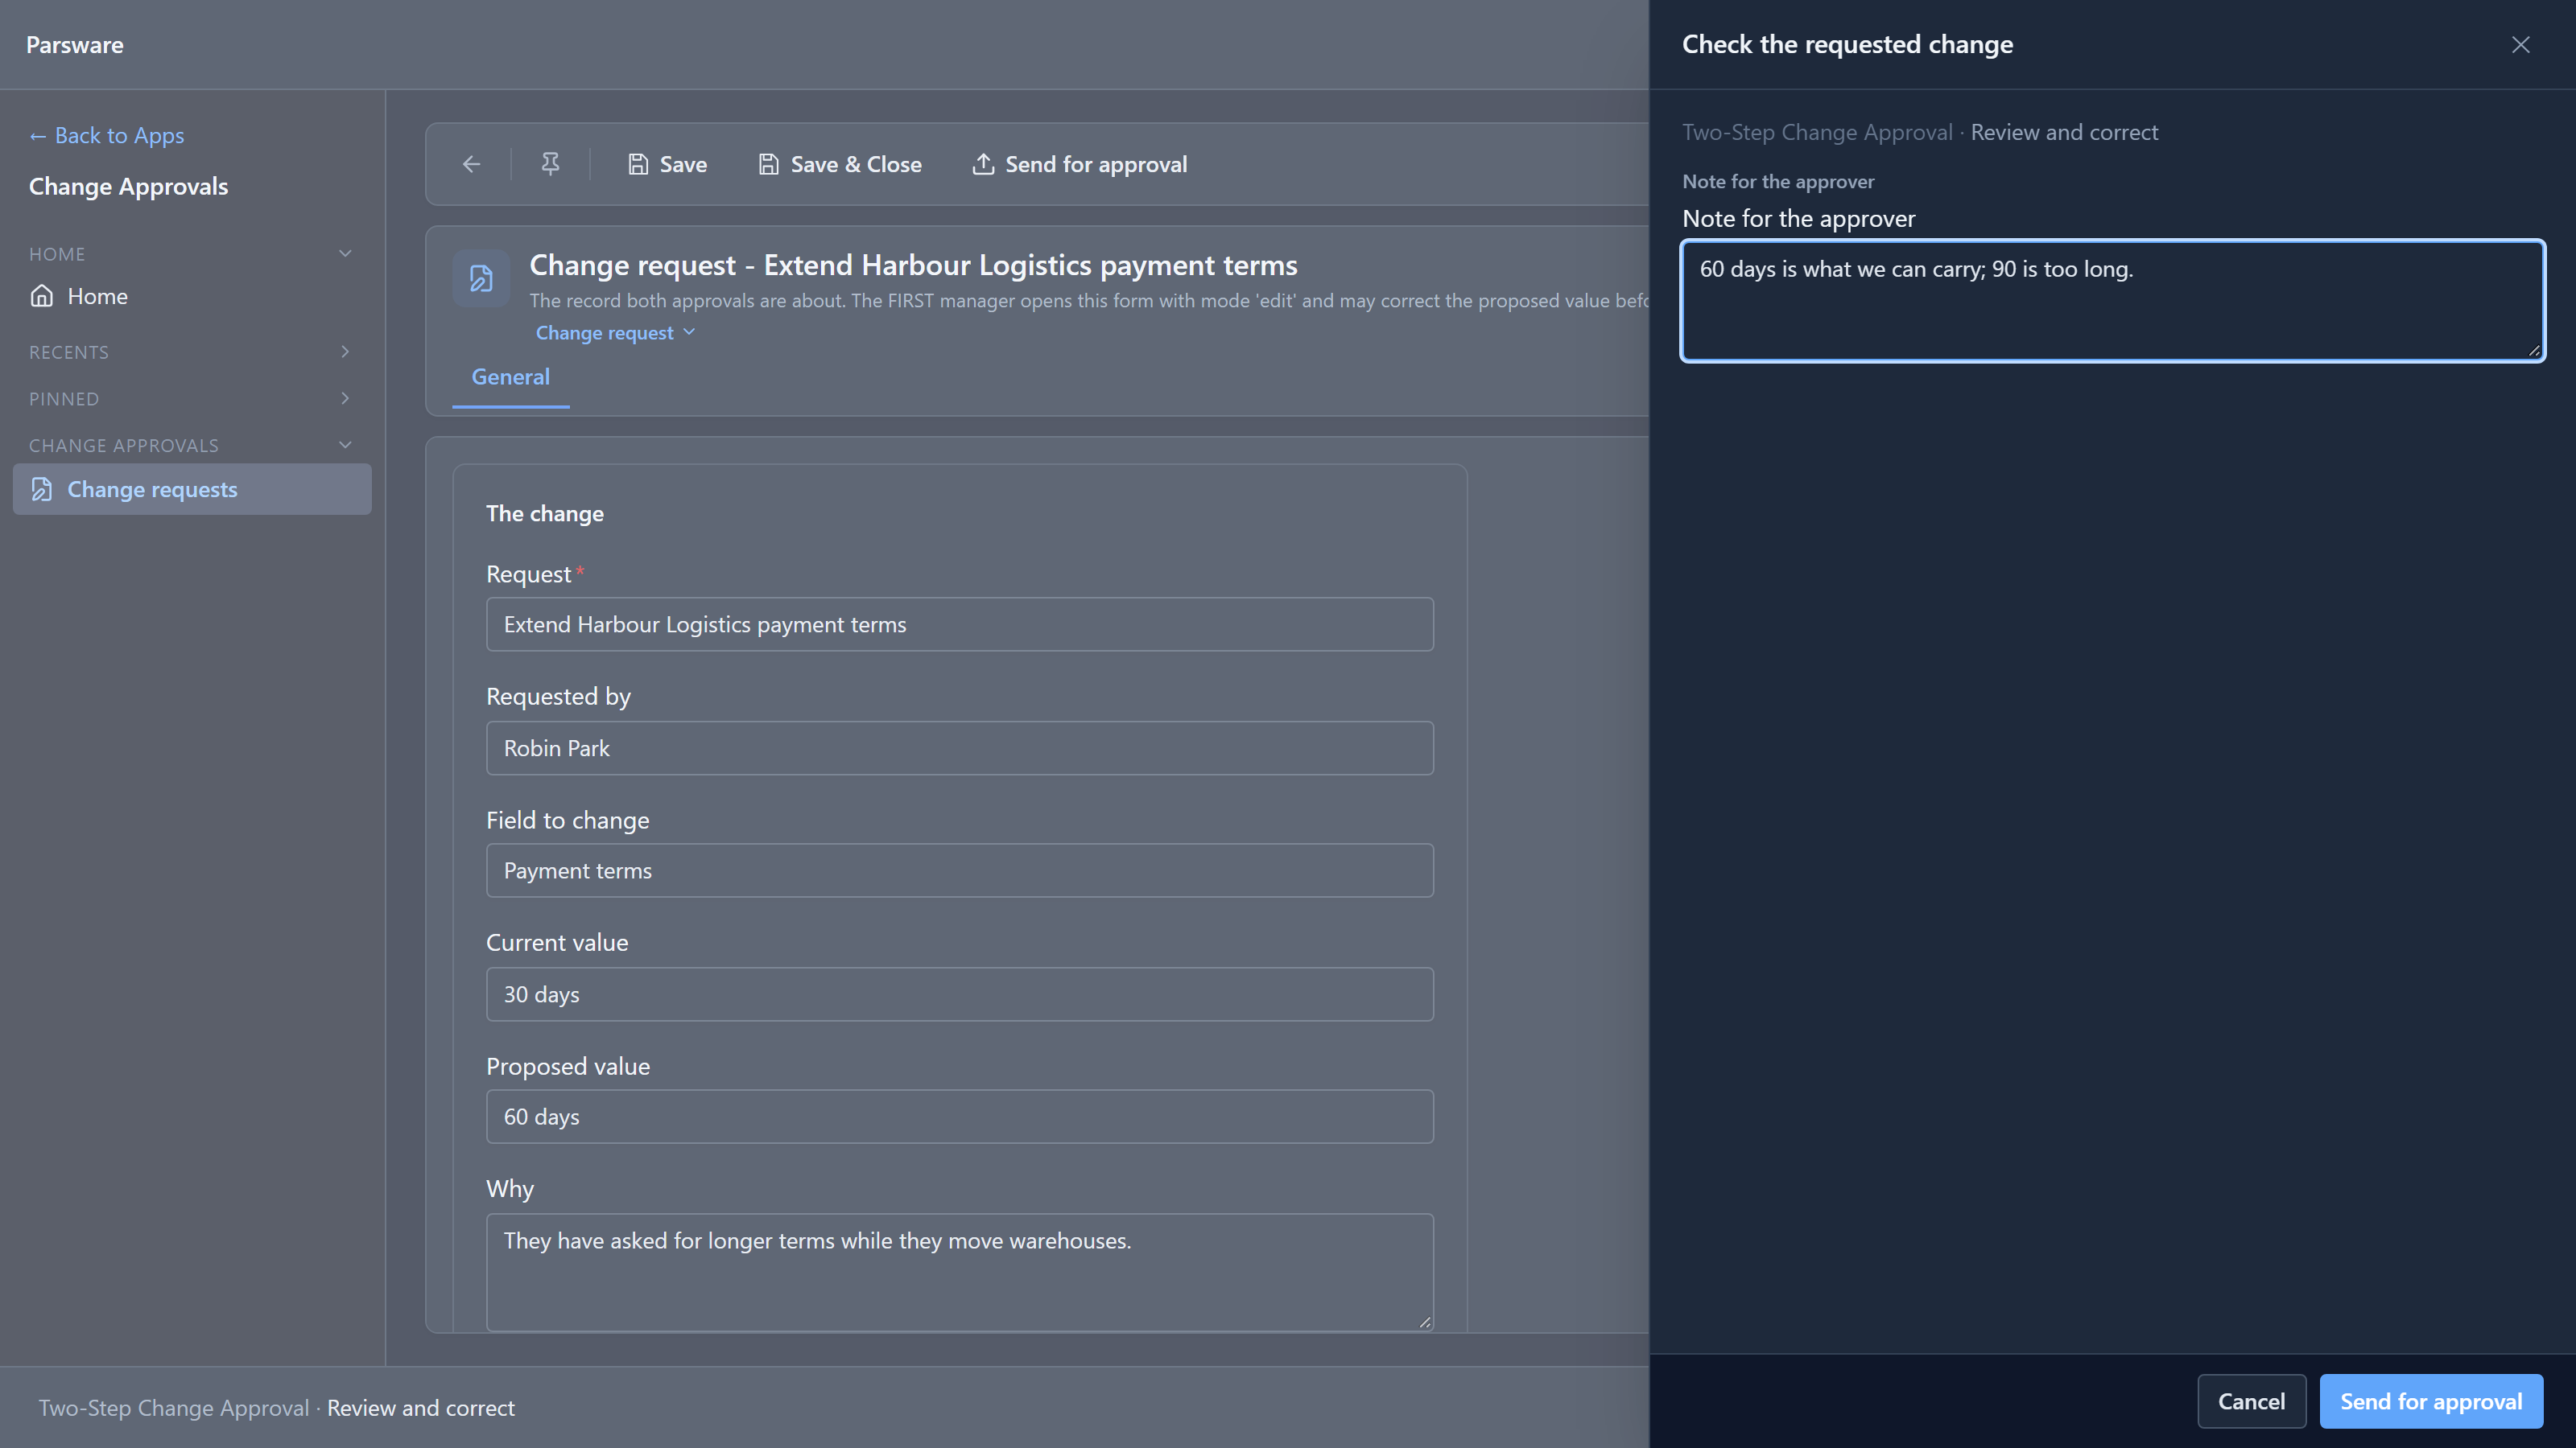Click the Requested by field showing Robin Park
The width and height of the screenshot is (2576, 1448).
click(959, 748)
